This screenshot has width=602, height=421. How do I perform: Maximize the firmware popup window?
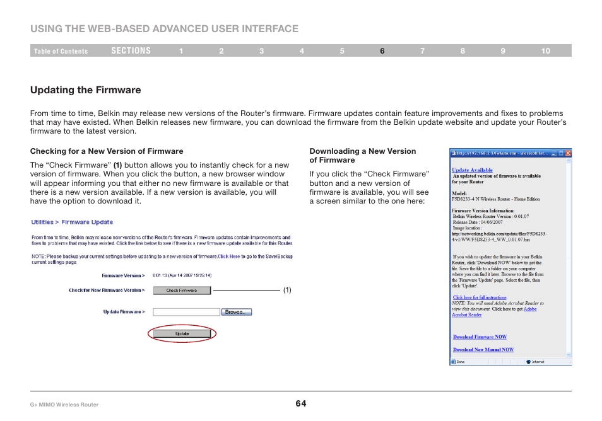coord(561,153)
